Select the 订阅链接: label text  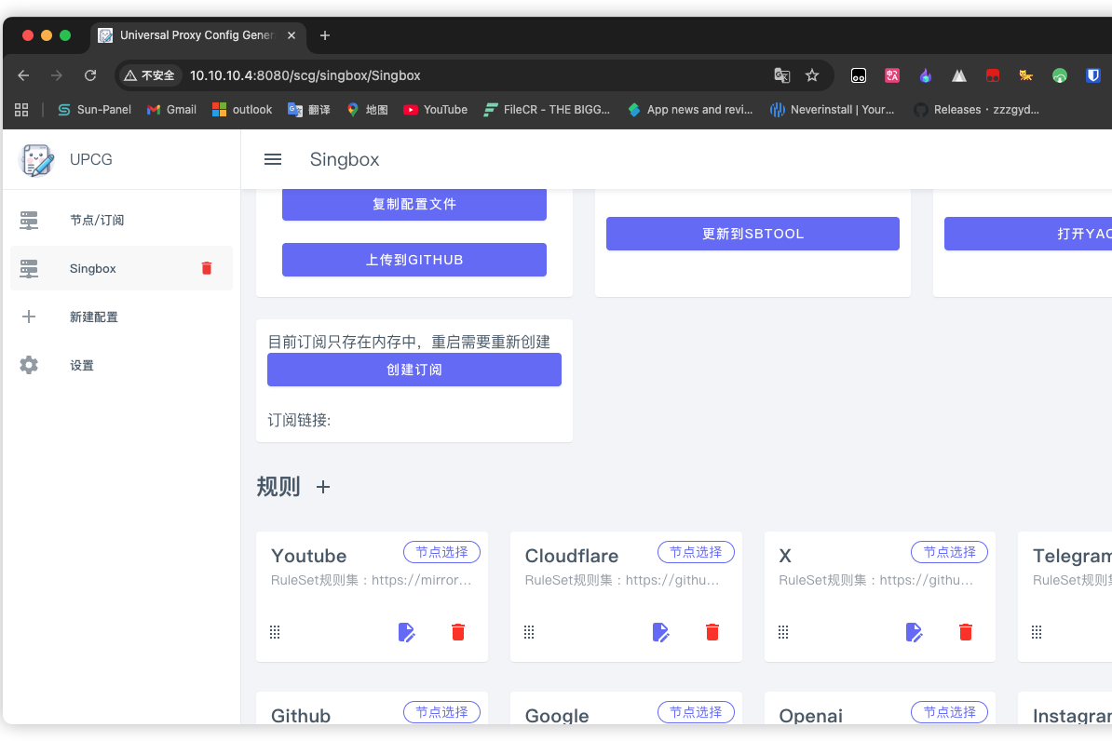(x=299, y=421)
